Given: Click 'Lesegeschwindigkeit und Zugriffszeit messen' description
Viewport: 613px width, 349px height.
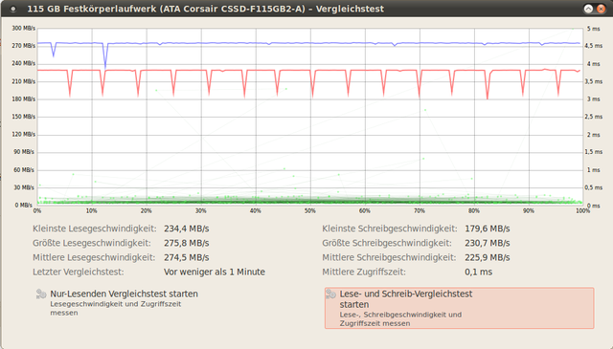Looking at the screenshot, I should tap(116, 309).
